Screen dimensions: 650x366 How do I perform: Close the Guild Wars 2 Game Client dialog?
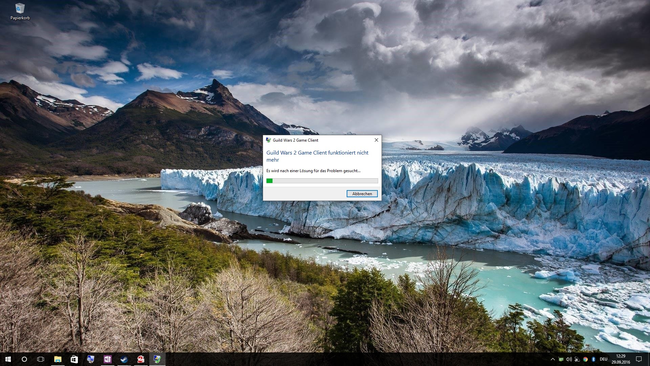click(x=376, y=140)
